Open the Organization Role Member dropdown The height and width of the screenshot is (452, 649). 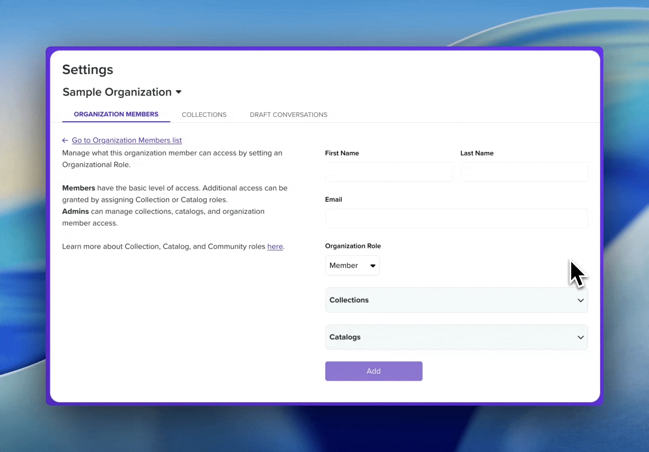(352, 266)
